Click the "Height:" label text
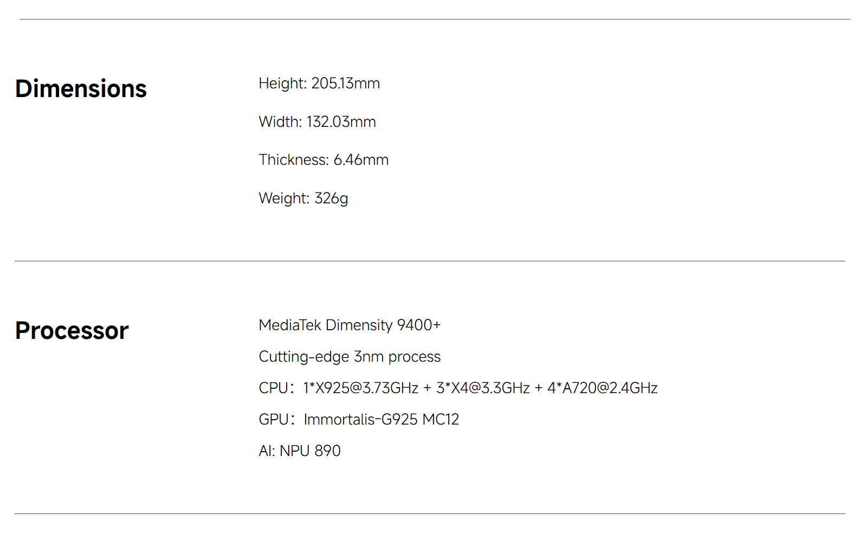Image resolution: width=860 pixels, height=533 pixels. 282,84
